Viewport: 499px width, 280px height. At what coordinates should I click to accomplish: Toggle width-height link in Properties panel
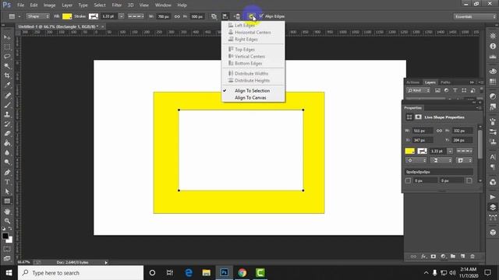(439, 131)
